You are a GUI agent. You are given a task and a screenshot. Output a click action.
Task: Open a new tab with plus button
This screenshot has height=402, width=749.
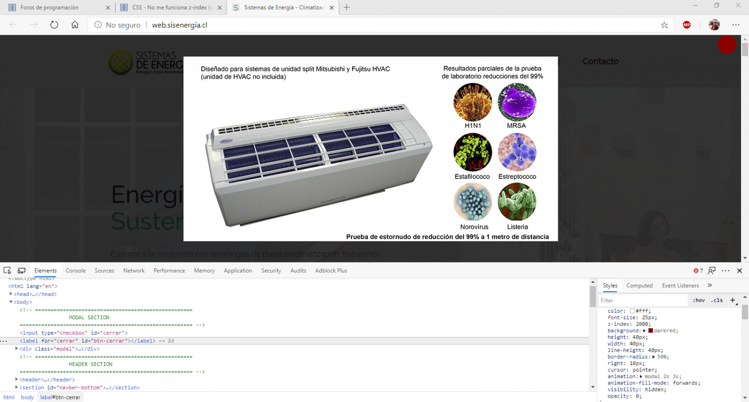(x=347, y=7)
